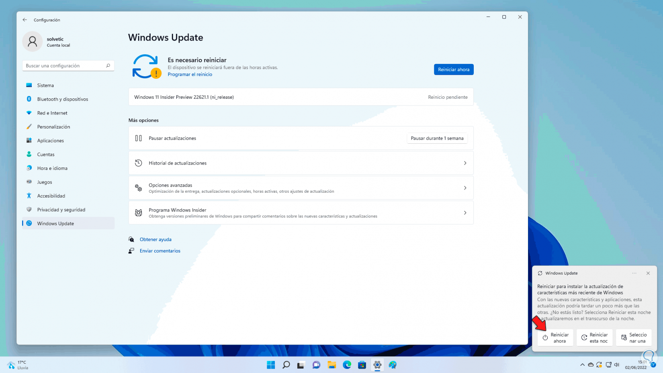Minimize the Configuración window
This screenshot has width=663, height=373.
(488, 17)
